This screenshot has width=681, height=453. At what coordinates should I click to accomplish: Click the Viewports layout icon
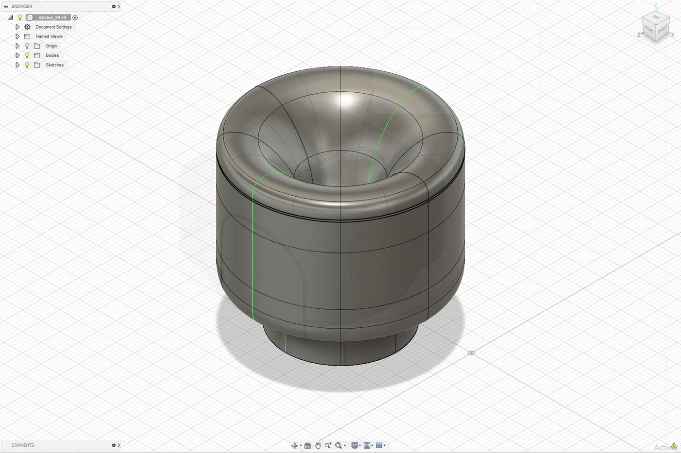coord(380,445)
